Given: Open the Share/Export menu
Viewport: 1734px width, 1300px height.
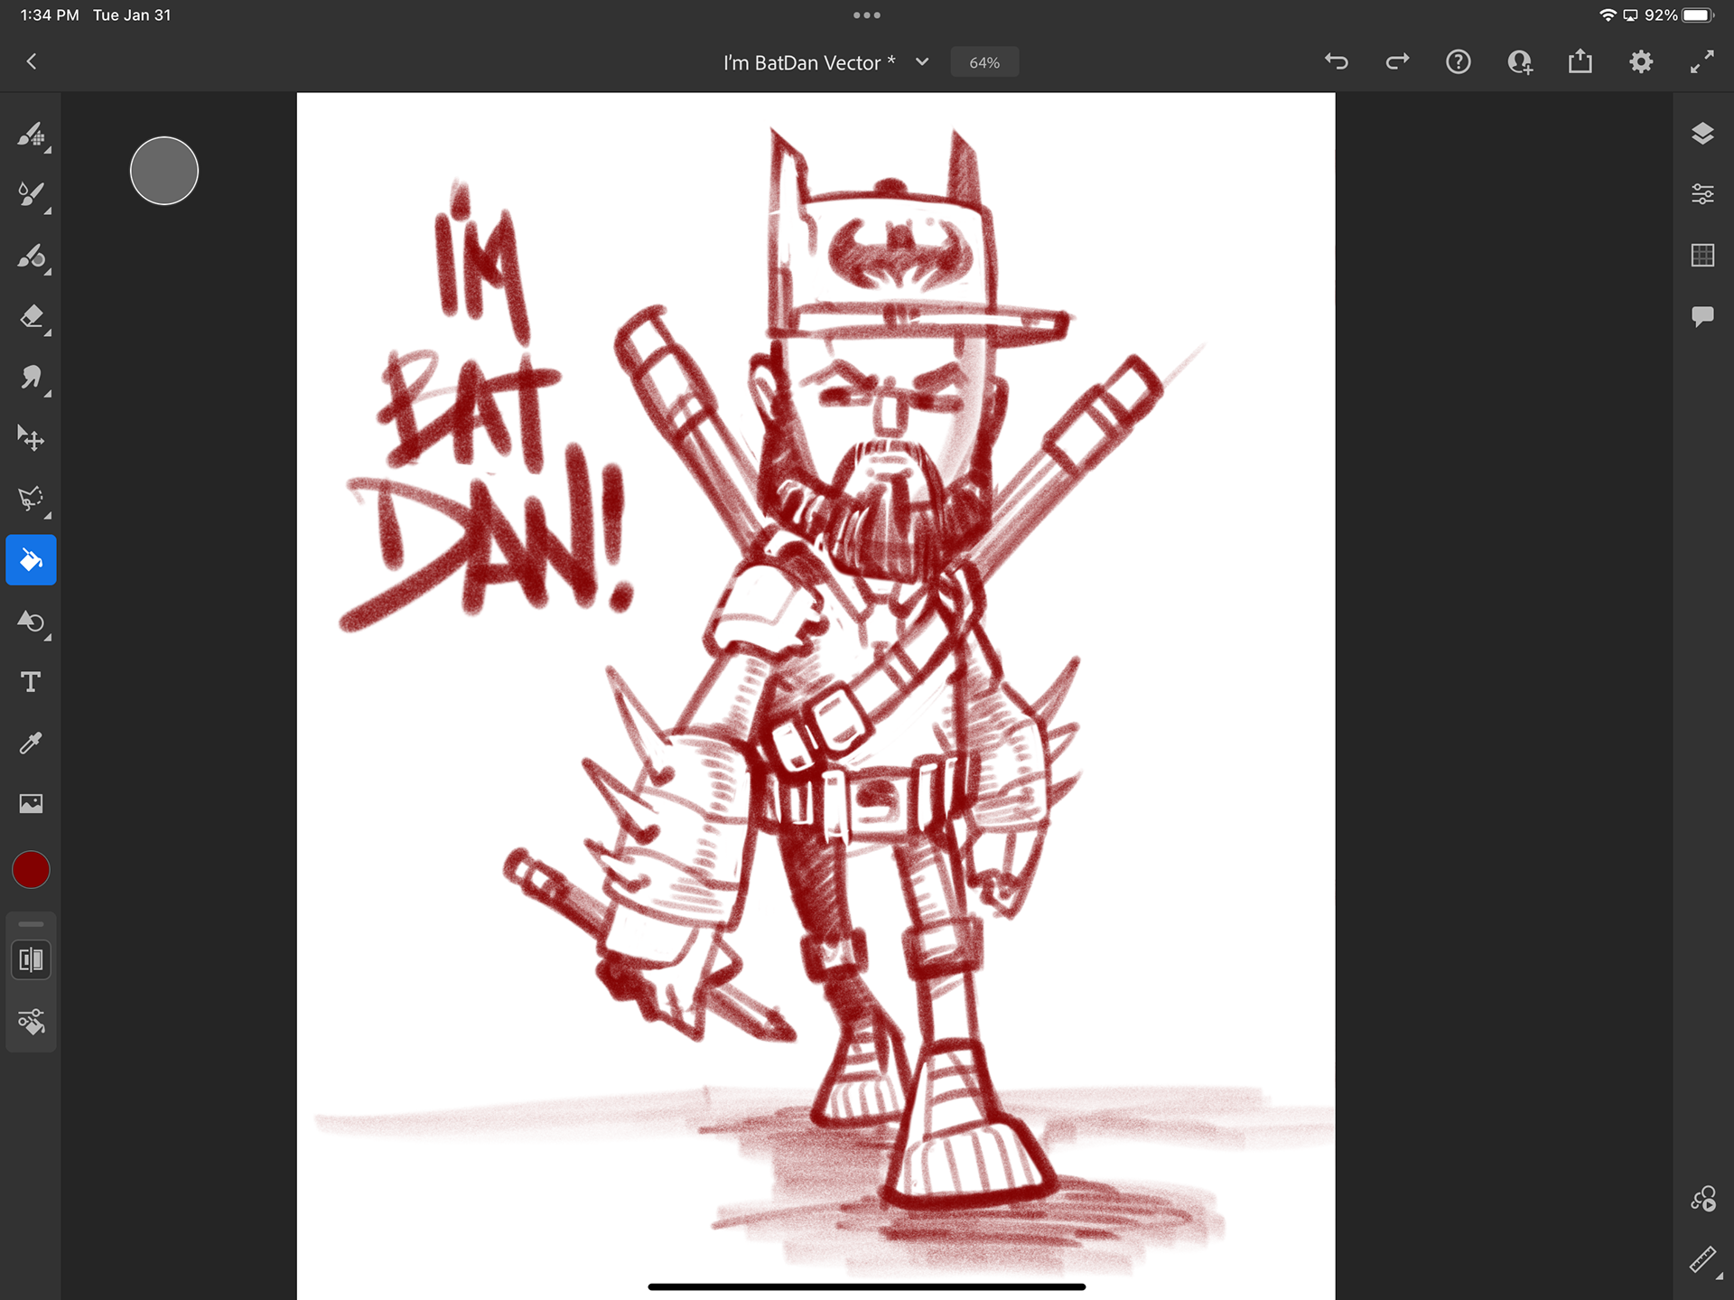Looking at the screenshot, I should pyautogui.click(x=1580, y=61).
